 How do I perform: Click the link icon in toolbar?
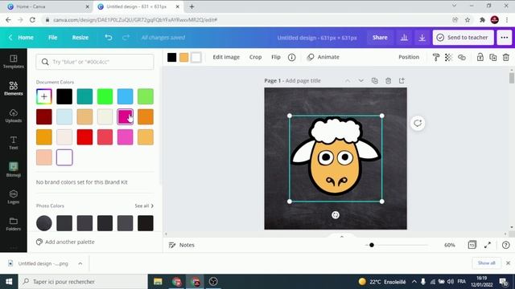point(462,57)
